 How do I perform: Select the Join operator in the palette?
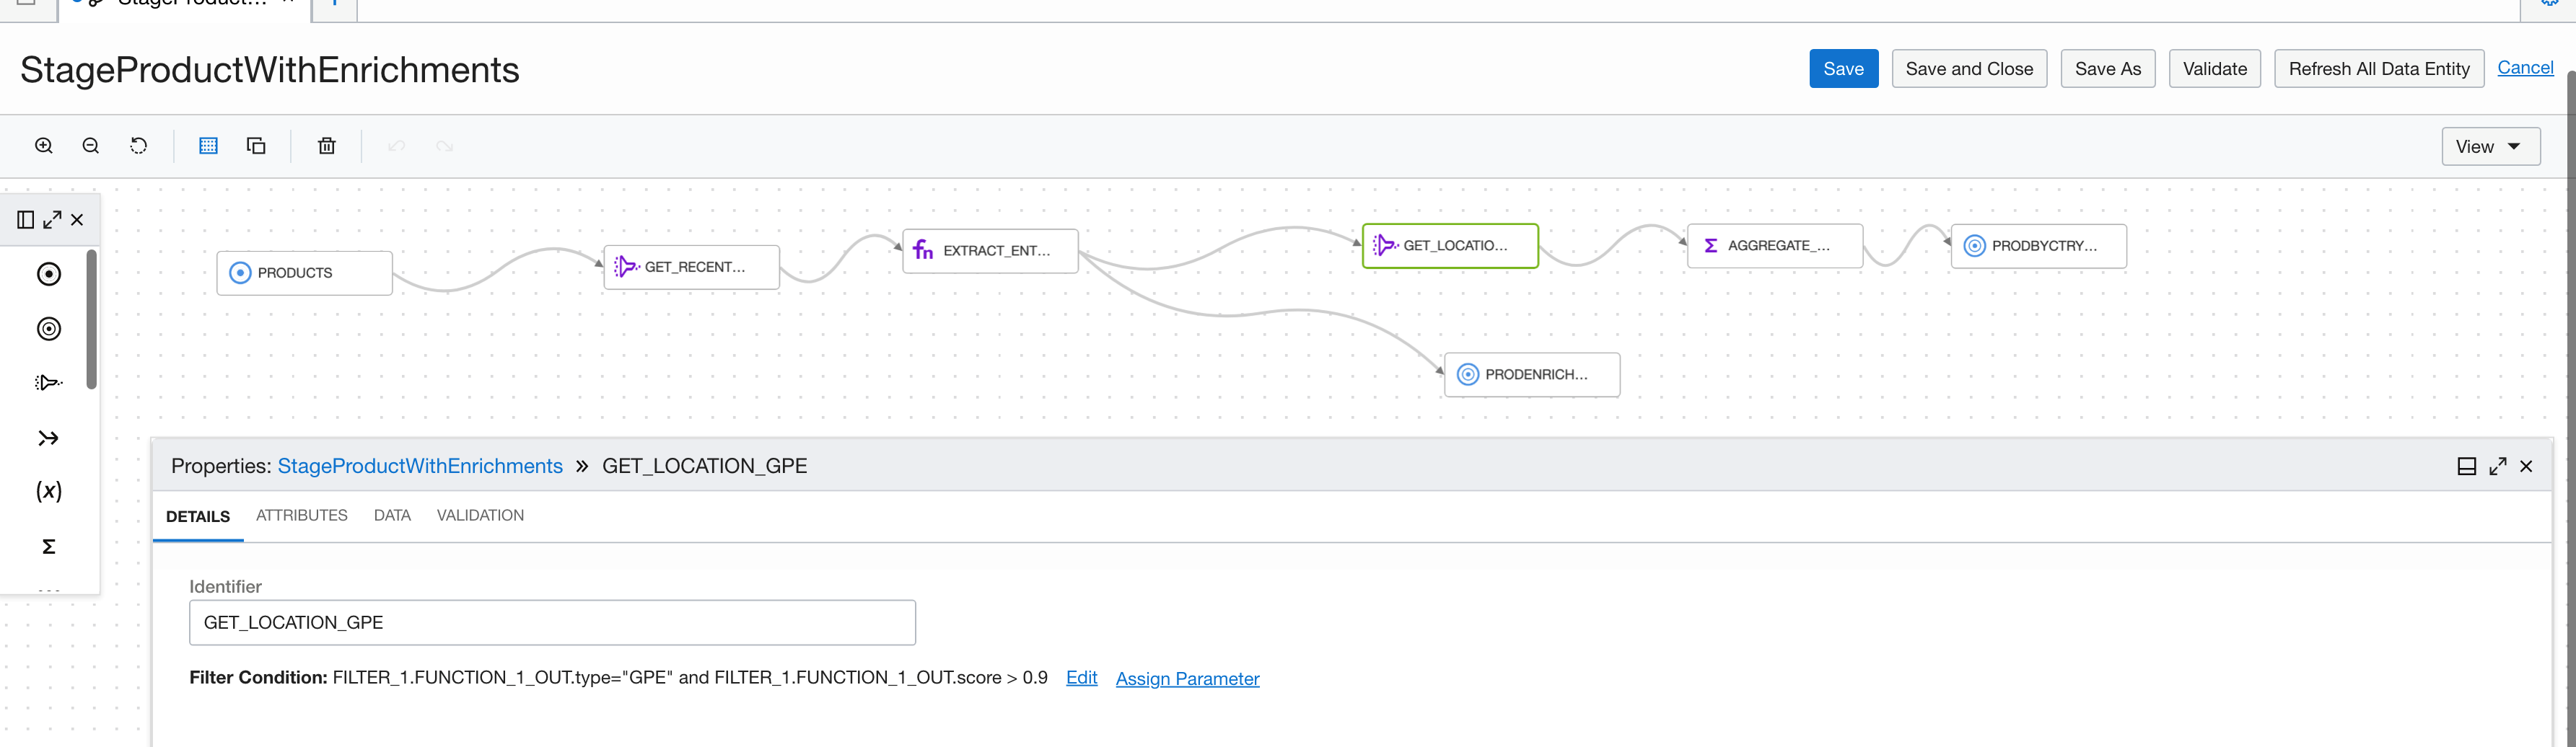[x=48, y=438]
